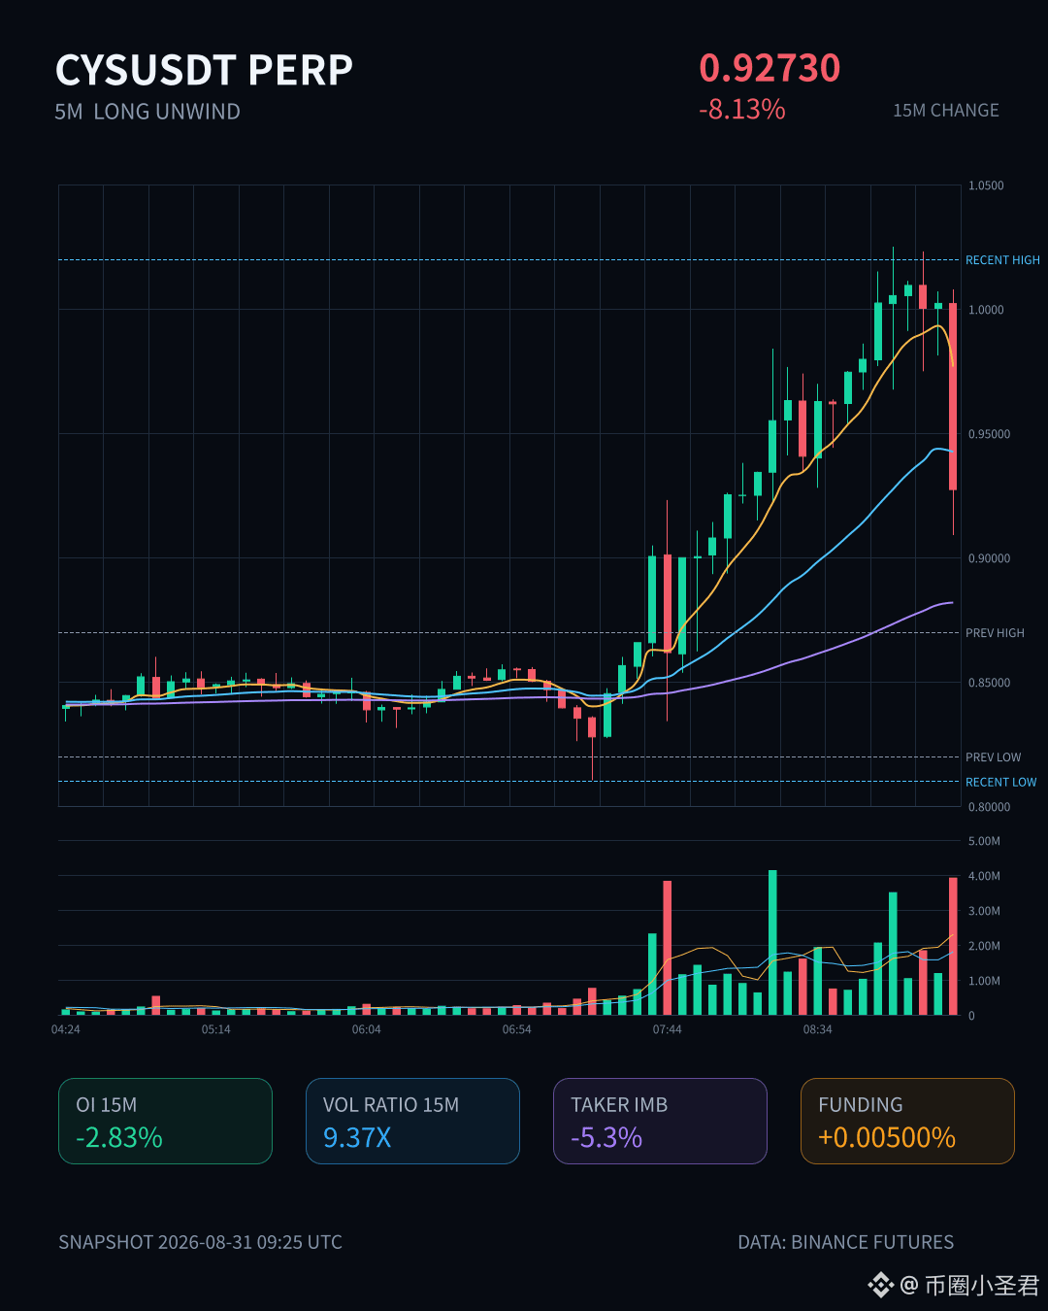The height and width of the screenshot is (1311, 1048).
Task: Click the 1.0000 price axis label
Action: 986,310
